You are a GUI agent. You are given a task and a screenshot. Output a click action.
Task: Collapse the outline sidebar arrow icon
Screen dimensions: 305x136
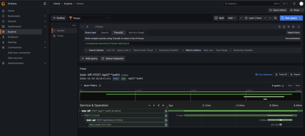click(74, 25)
